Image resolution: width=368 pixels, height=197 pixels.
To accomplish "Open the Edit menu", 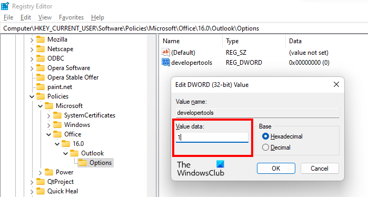I will click(26, 17).
